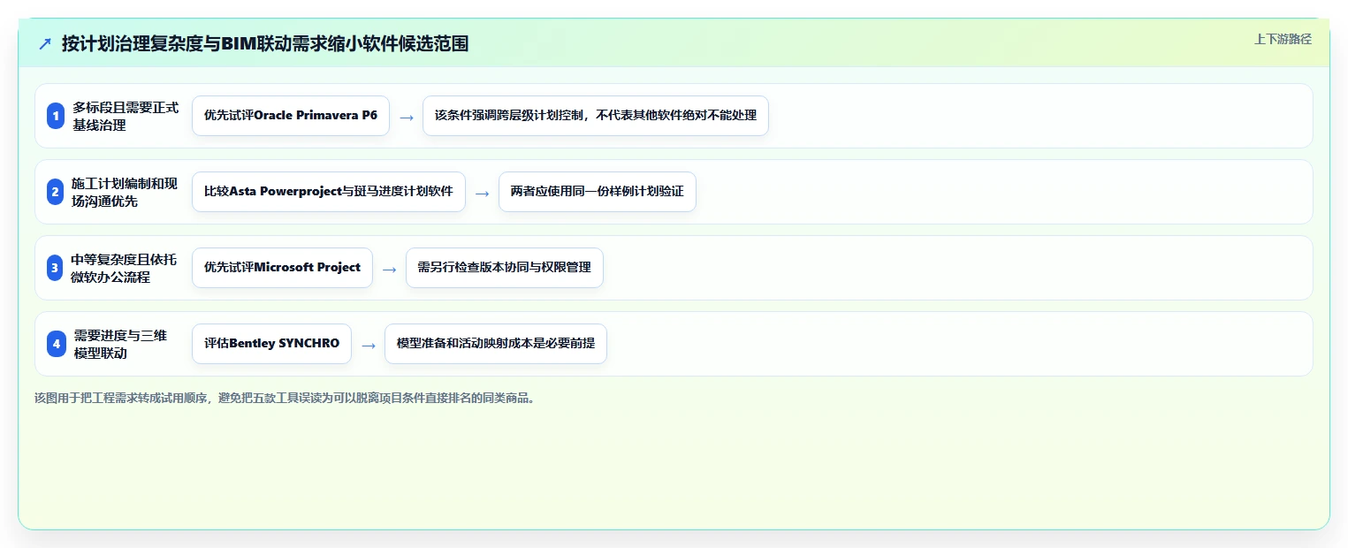Click the arrow icon beside the title
The image size is (1348, 548).
point(45,43)
